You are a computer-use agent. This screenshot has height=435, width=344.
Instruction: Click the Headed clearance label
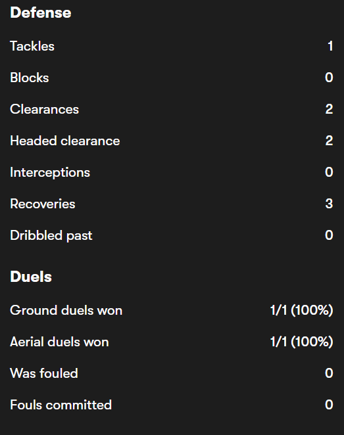pyautogui.click(x=65, y=141)
